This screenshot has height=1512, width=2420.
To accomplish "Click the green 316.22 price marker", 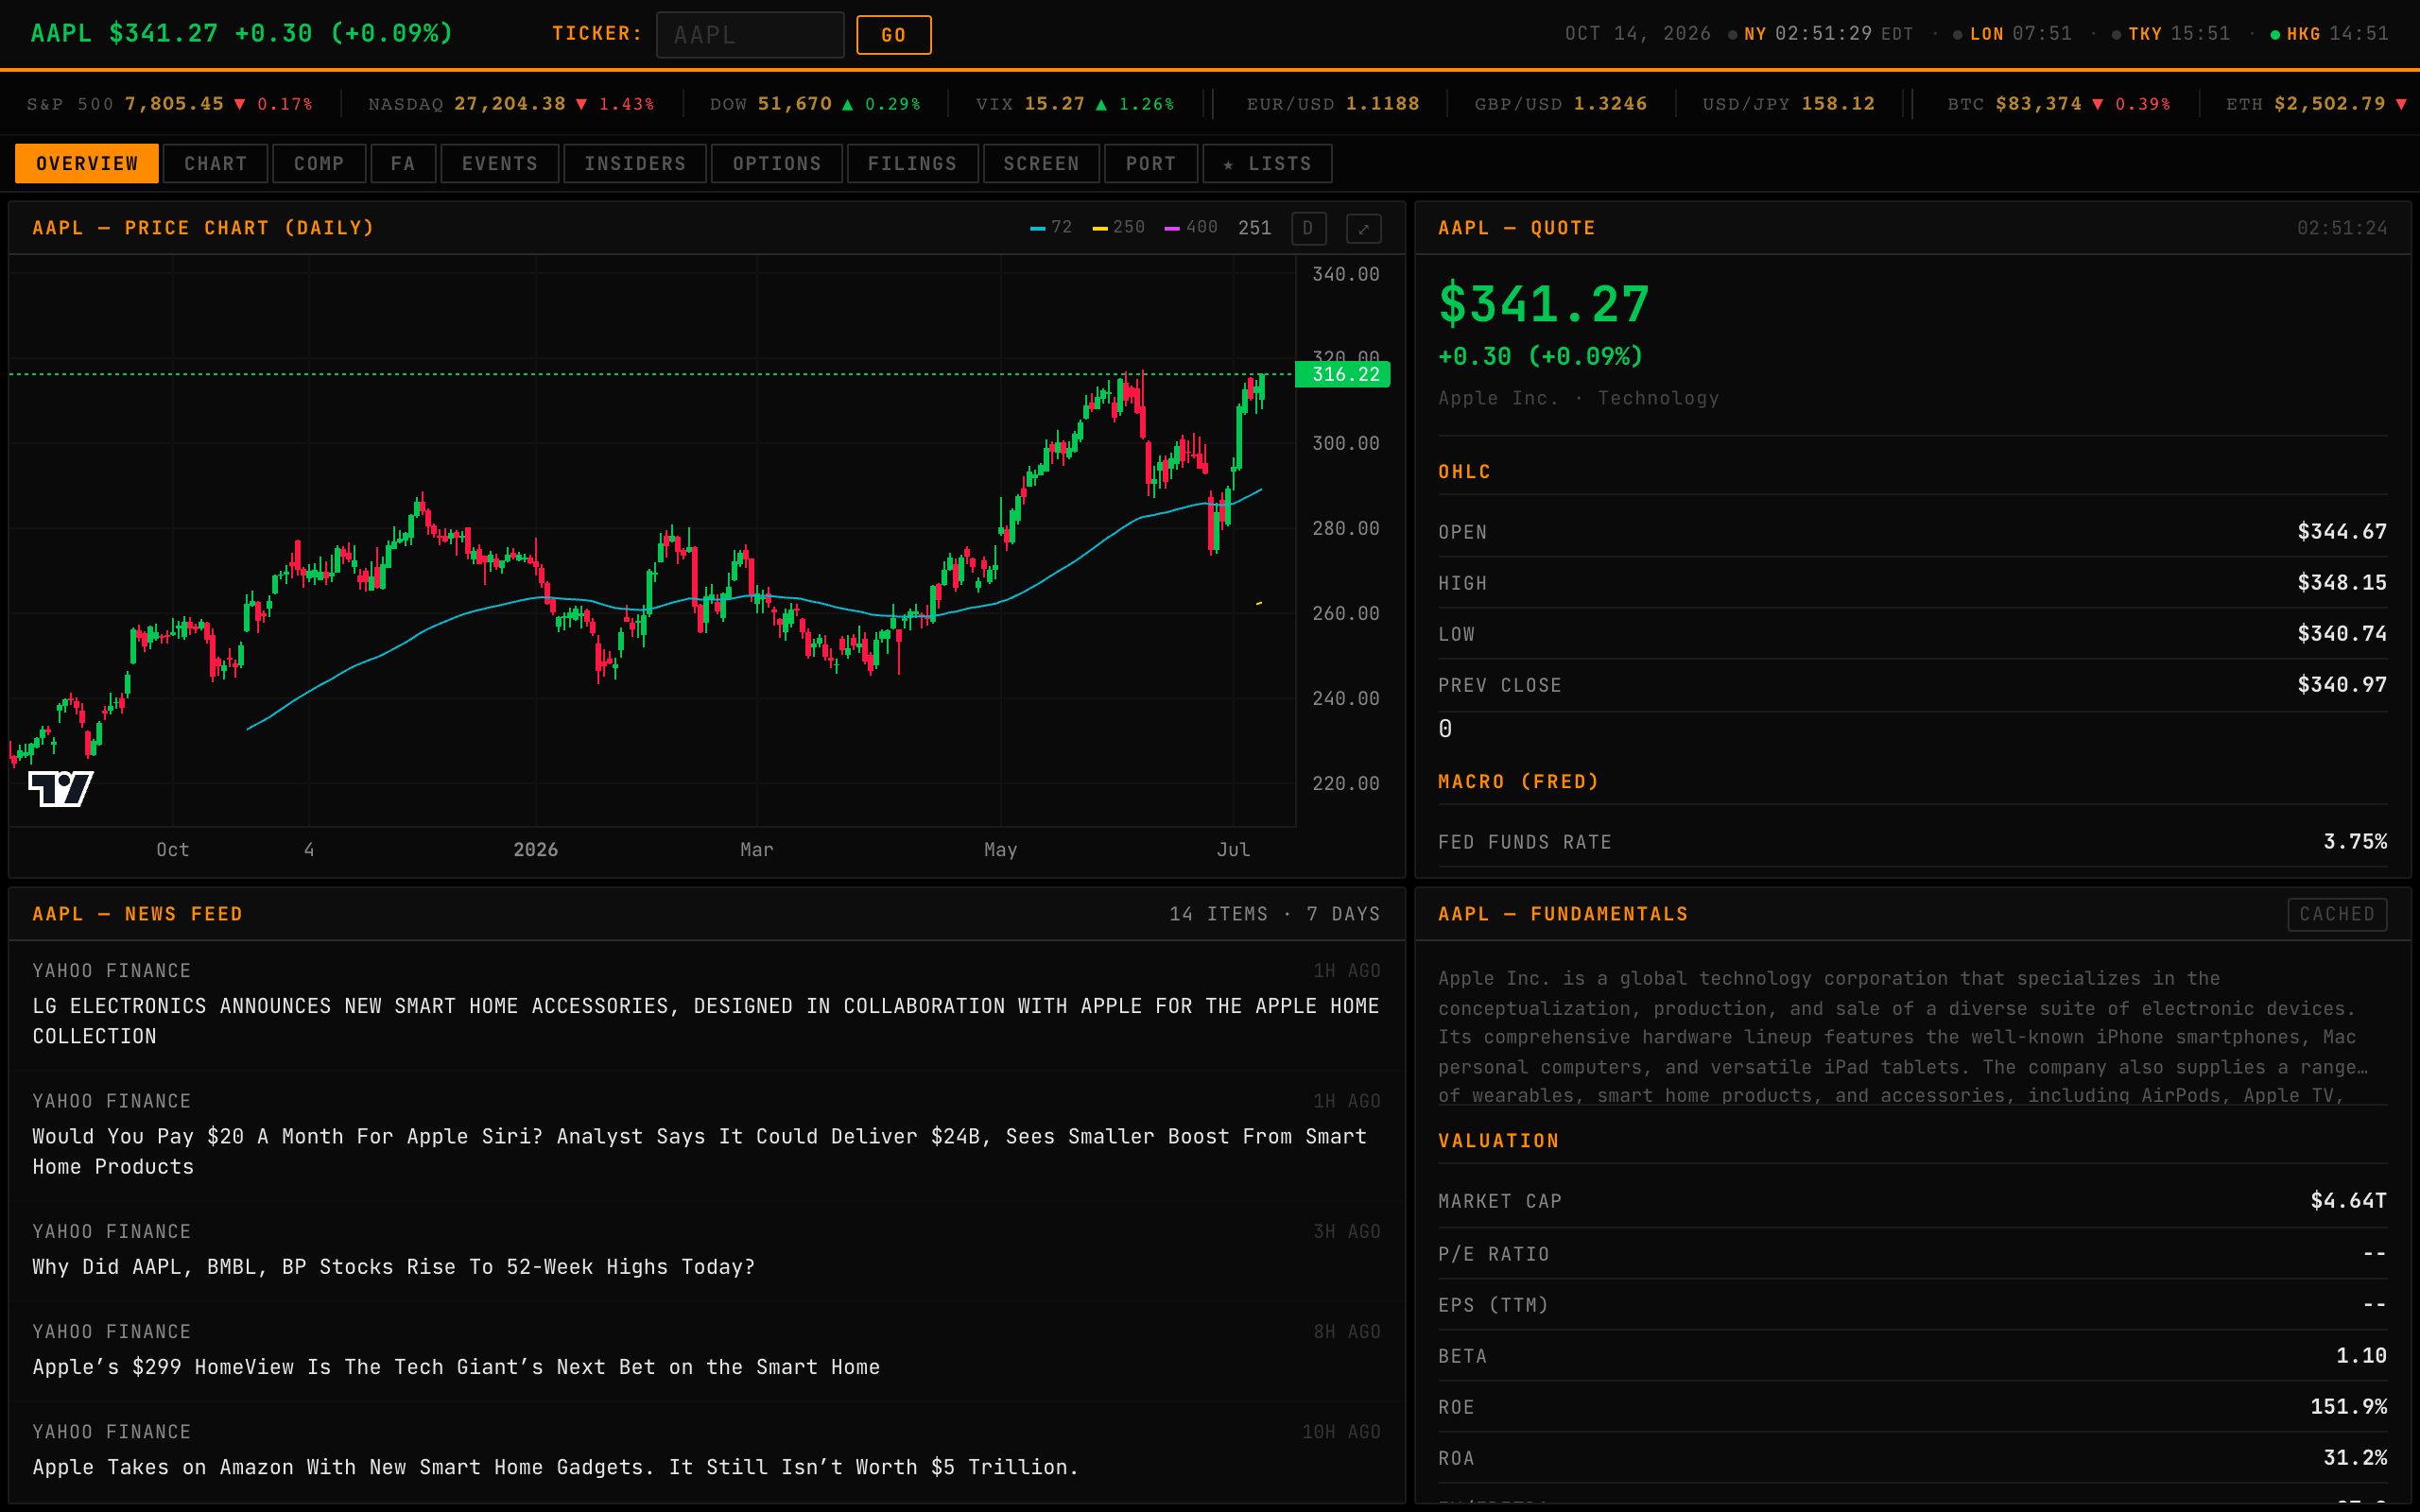I will tap(1343, 374).
